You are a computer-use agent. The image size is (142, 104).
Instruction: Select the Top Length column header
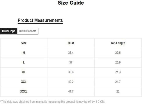[x=118, y=43]
